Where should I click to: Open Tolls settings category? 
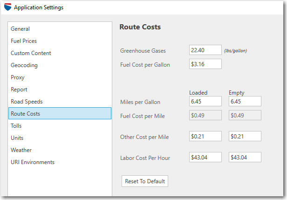point(60,126)
